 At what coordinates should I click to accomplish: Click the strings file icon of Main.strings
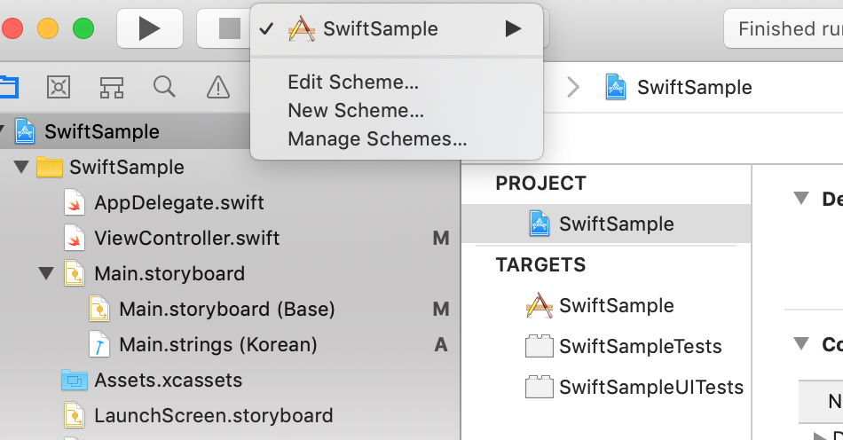(98, 344)
